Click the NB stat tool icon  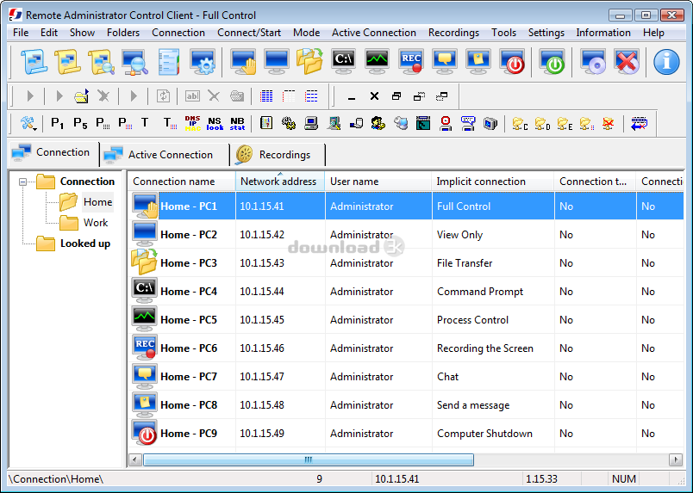coord(237,123)
